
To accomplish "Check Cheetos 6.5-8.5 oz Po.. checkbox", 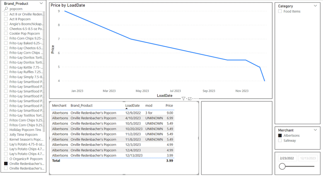I will [6, 29].
